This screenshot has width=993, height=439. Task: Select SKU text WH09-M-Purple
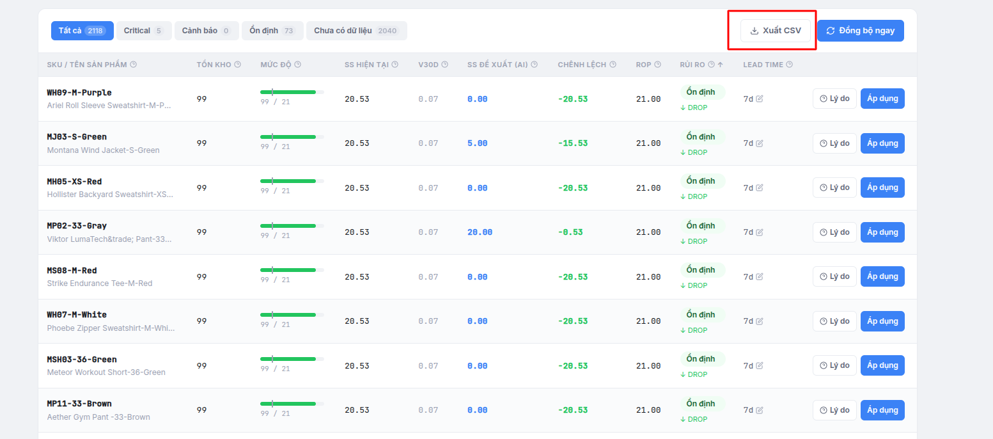coord(79,93)
